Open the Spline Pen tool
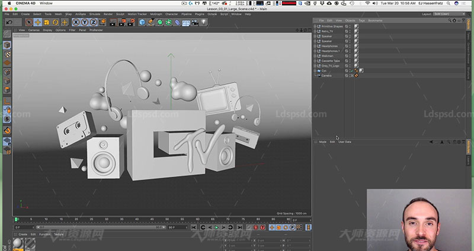The height and width of the screenshot is (251, 474). click(x=151, y=22)
